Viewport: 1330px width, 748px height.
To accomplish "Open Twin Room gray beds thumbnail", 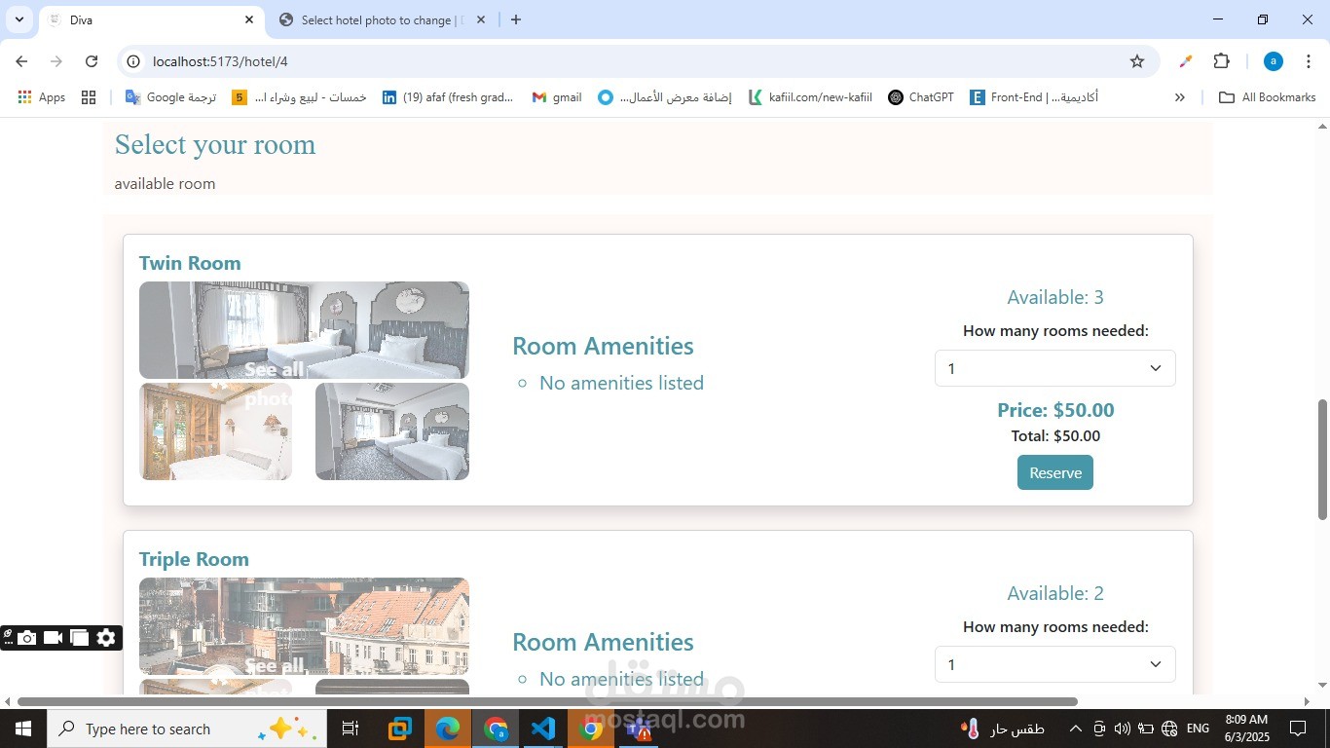I will tap(392, 431).
